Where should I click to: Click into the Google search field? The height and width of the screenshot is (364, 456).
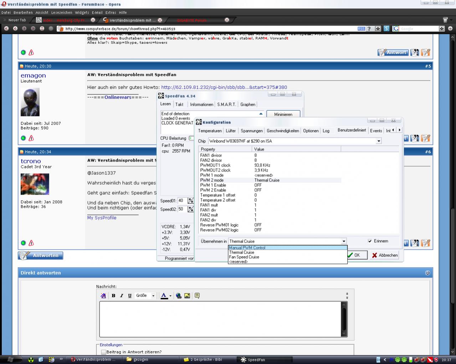(419, 29)
